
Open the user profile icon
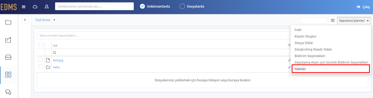point(47,7)
